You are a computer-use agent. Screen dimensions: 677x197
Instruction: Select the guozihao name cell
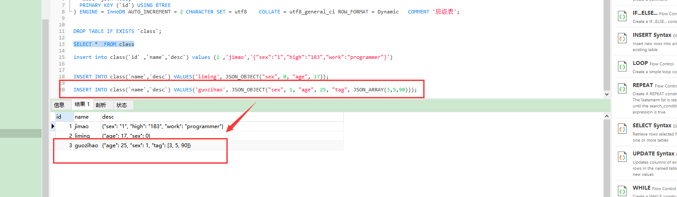87,145
